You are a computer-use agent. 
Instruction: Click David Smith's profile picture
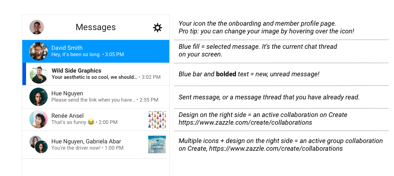[x=39, y=51]
